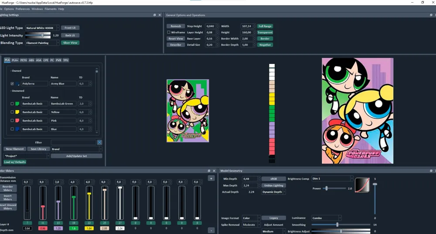Float the General Options and Operations panel
This screenshot has height=234, width=436.
coord(431,15)
